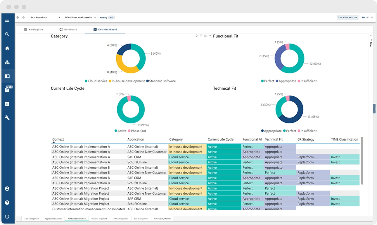Open the Application Roadmap sheet tab
Image resolution: width=377 pixels, height=225 pixels.
tap(53, 219)
